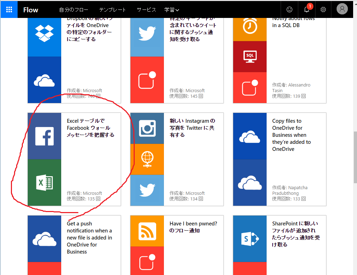357x275 pixels.
Task: Click the vertical page scrollbar thumb
Action: tap(355, 157)
